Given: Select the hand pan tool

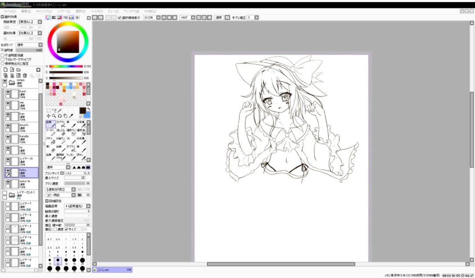Looking at the screenshot, I should point(66,116).
